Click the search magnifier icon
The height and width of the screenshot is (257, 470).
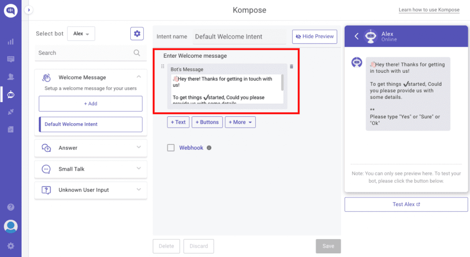click(x=137, y=53)
